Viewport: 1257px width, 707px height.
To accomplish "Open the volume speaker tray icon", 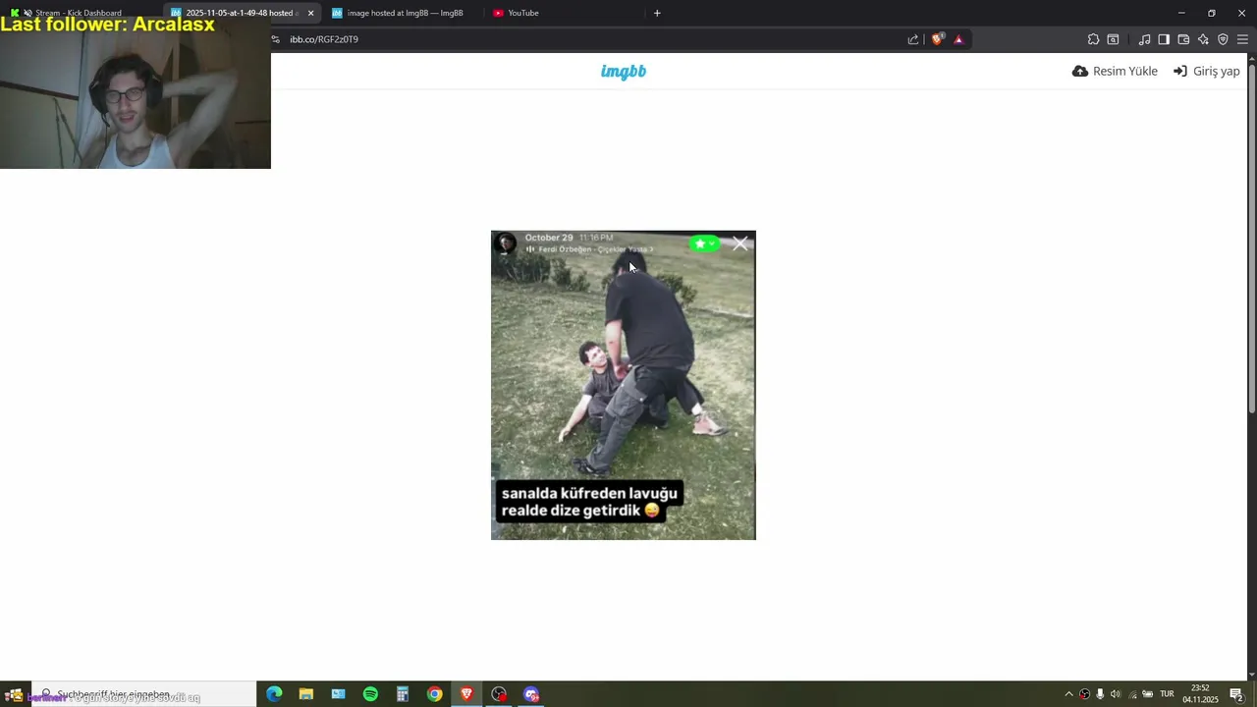I will point(1116,694).
